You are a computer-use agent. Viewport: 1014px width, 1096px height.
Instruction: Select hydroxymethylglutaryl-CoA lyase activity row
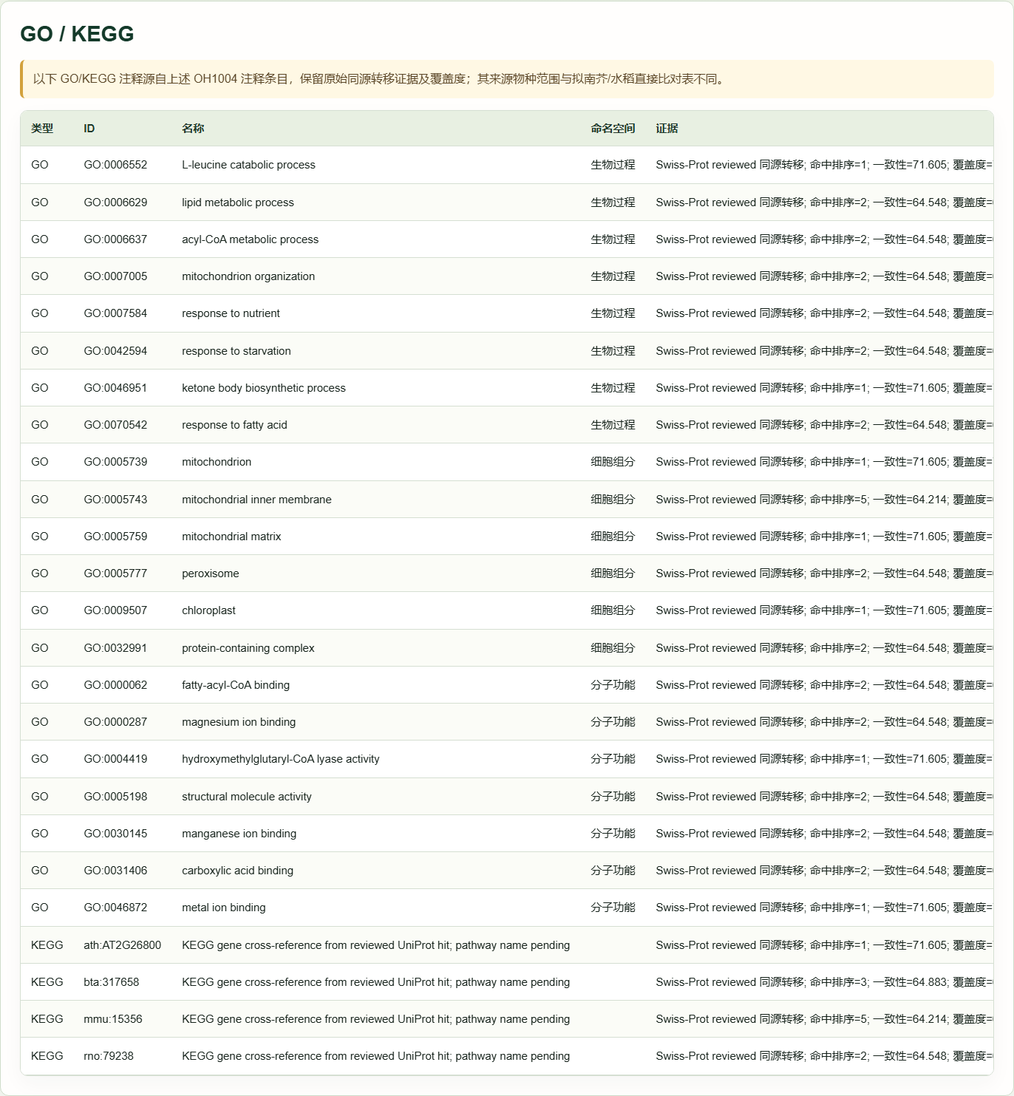click(507, 759)
